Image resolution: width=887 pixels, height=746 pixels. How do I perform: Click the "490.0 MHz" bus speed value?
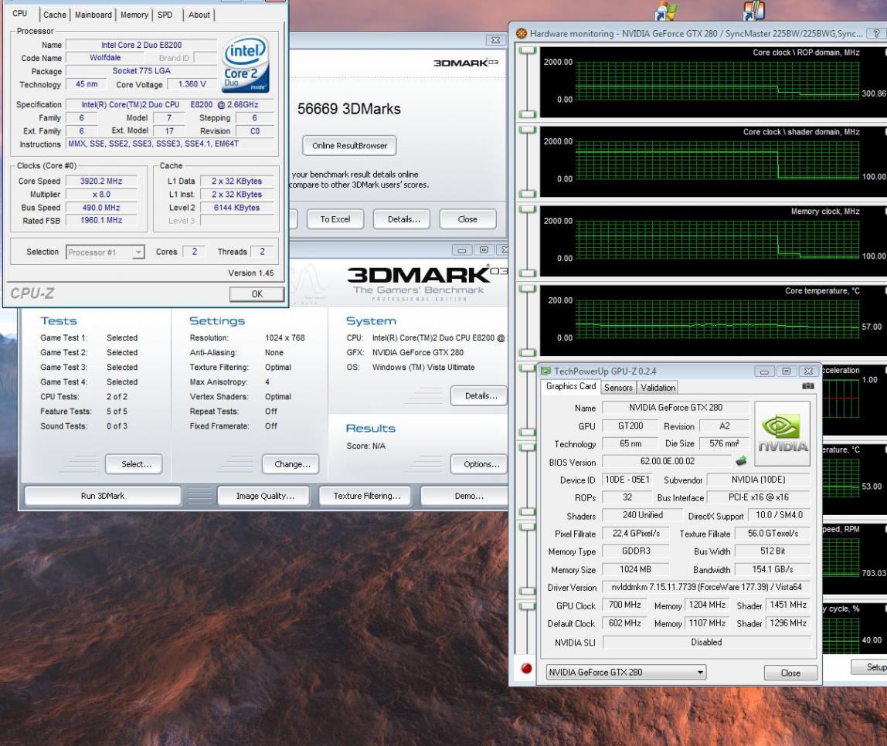[101, 208]
